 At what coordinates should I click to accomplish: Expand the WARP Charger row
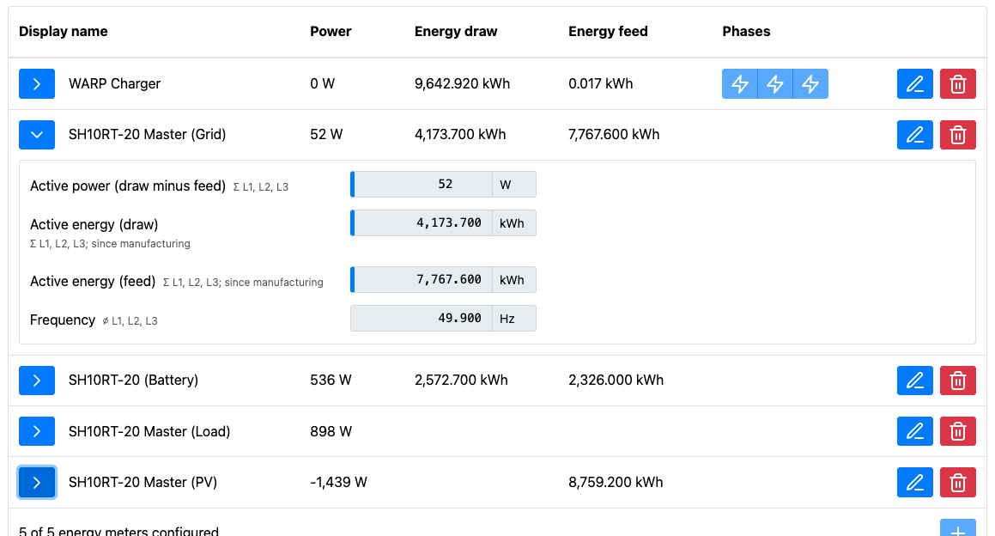(37, 84)
